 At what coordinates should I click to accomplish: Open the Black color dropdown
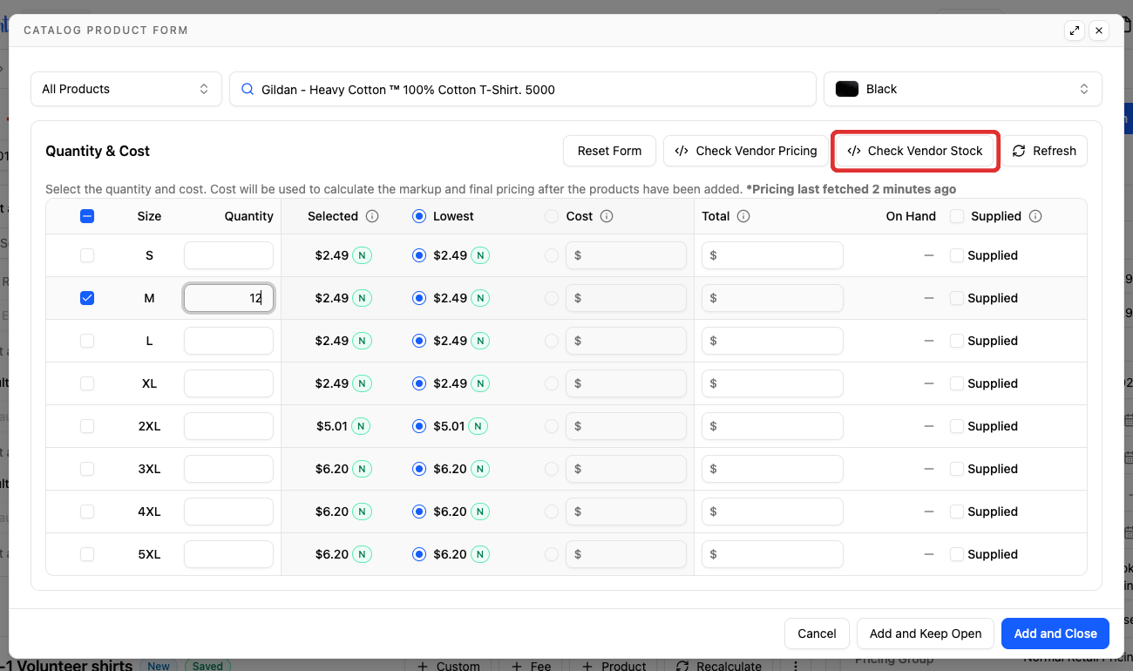(963, 89)
